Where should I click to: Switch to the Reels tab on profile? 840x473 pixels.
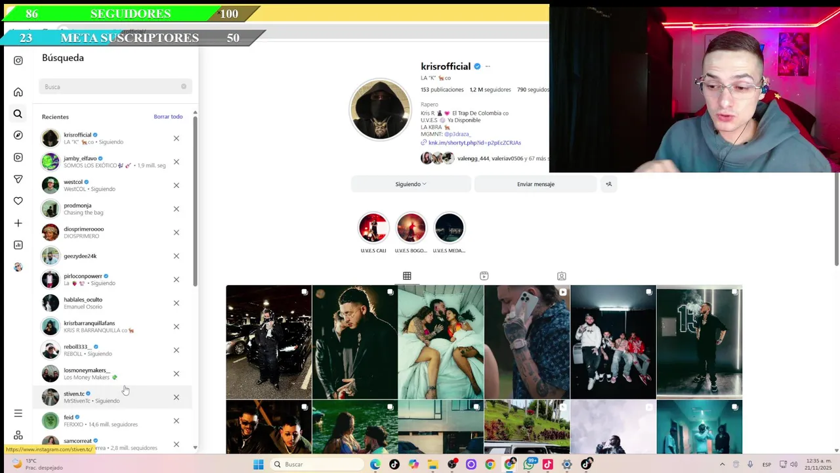tap(484, 276)
